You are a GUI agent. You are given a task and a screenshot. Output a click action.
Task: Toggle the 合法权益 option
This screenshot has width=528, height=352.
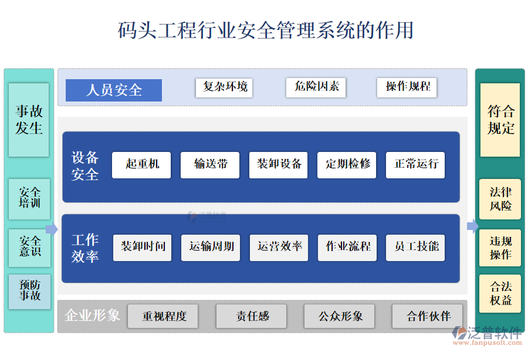(499, 291)
